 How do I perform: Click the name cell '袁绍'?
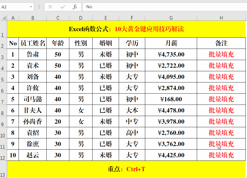tap(32, 133)
